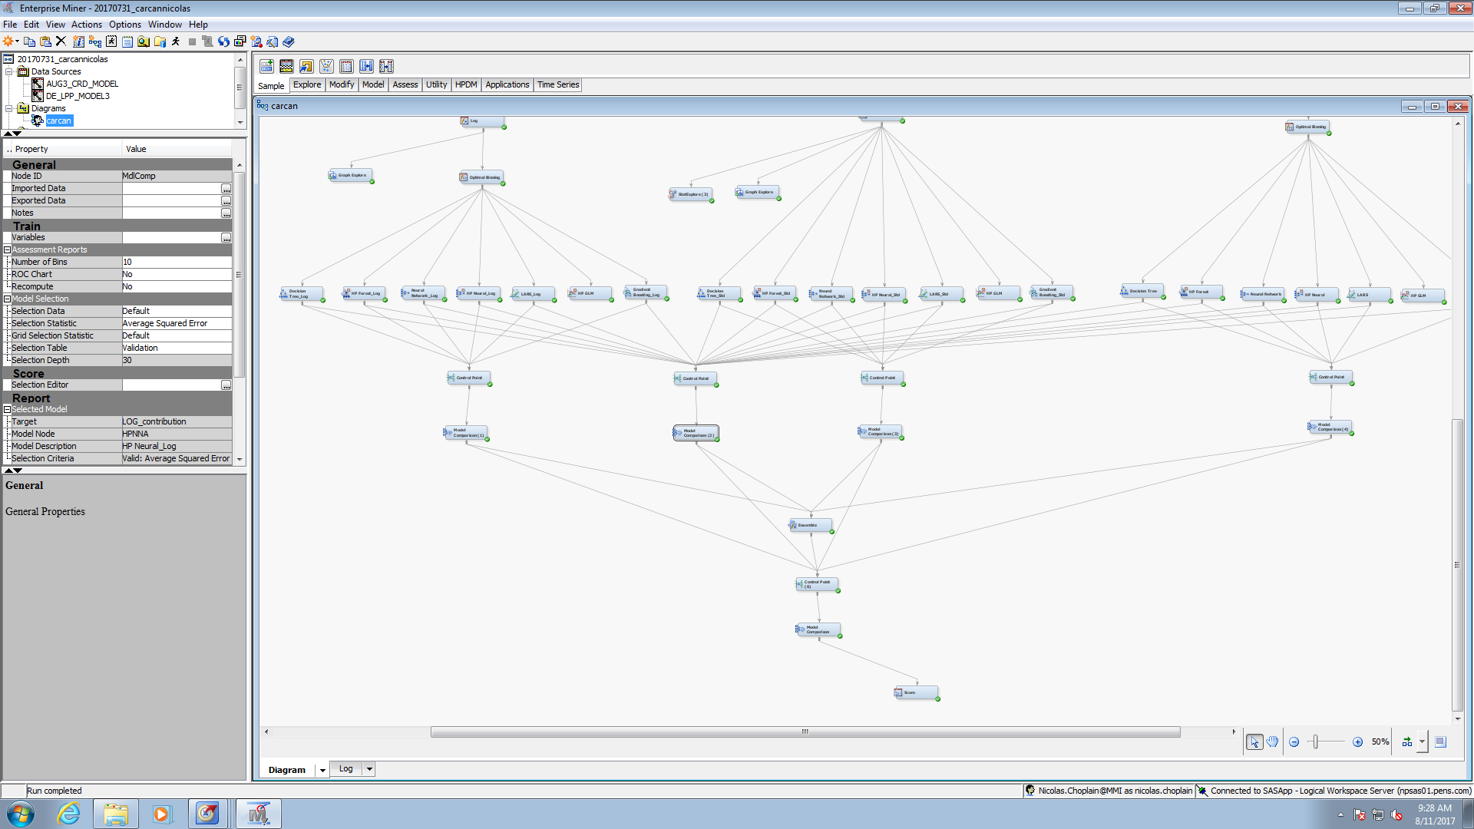Switch to the Log view tab
Image resolution: width=1474 pixels, height=829 pixels.
pyautogui.click(x=345, y=768)
